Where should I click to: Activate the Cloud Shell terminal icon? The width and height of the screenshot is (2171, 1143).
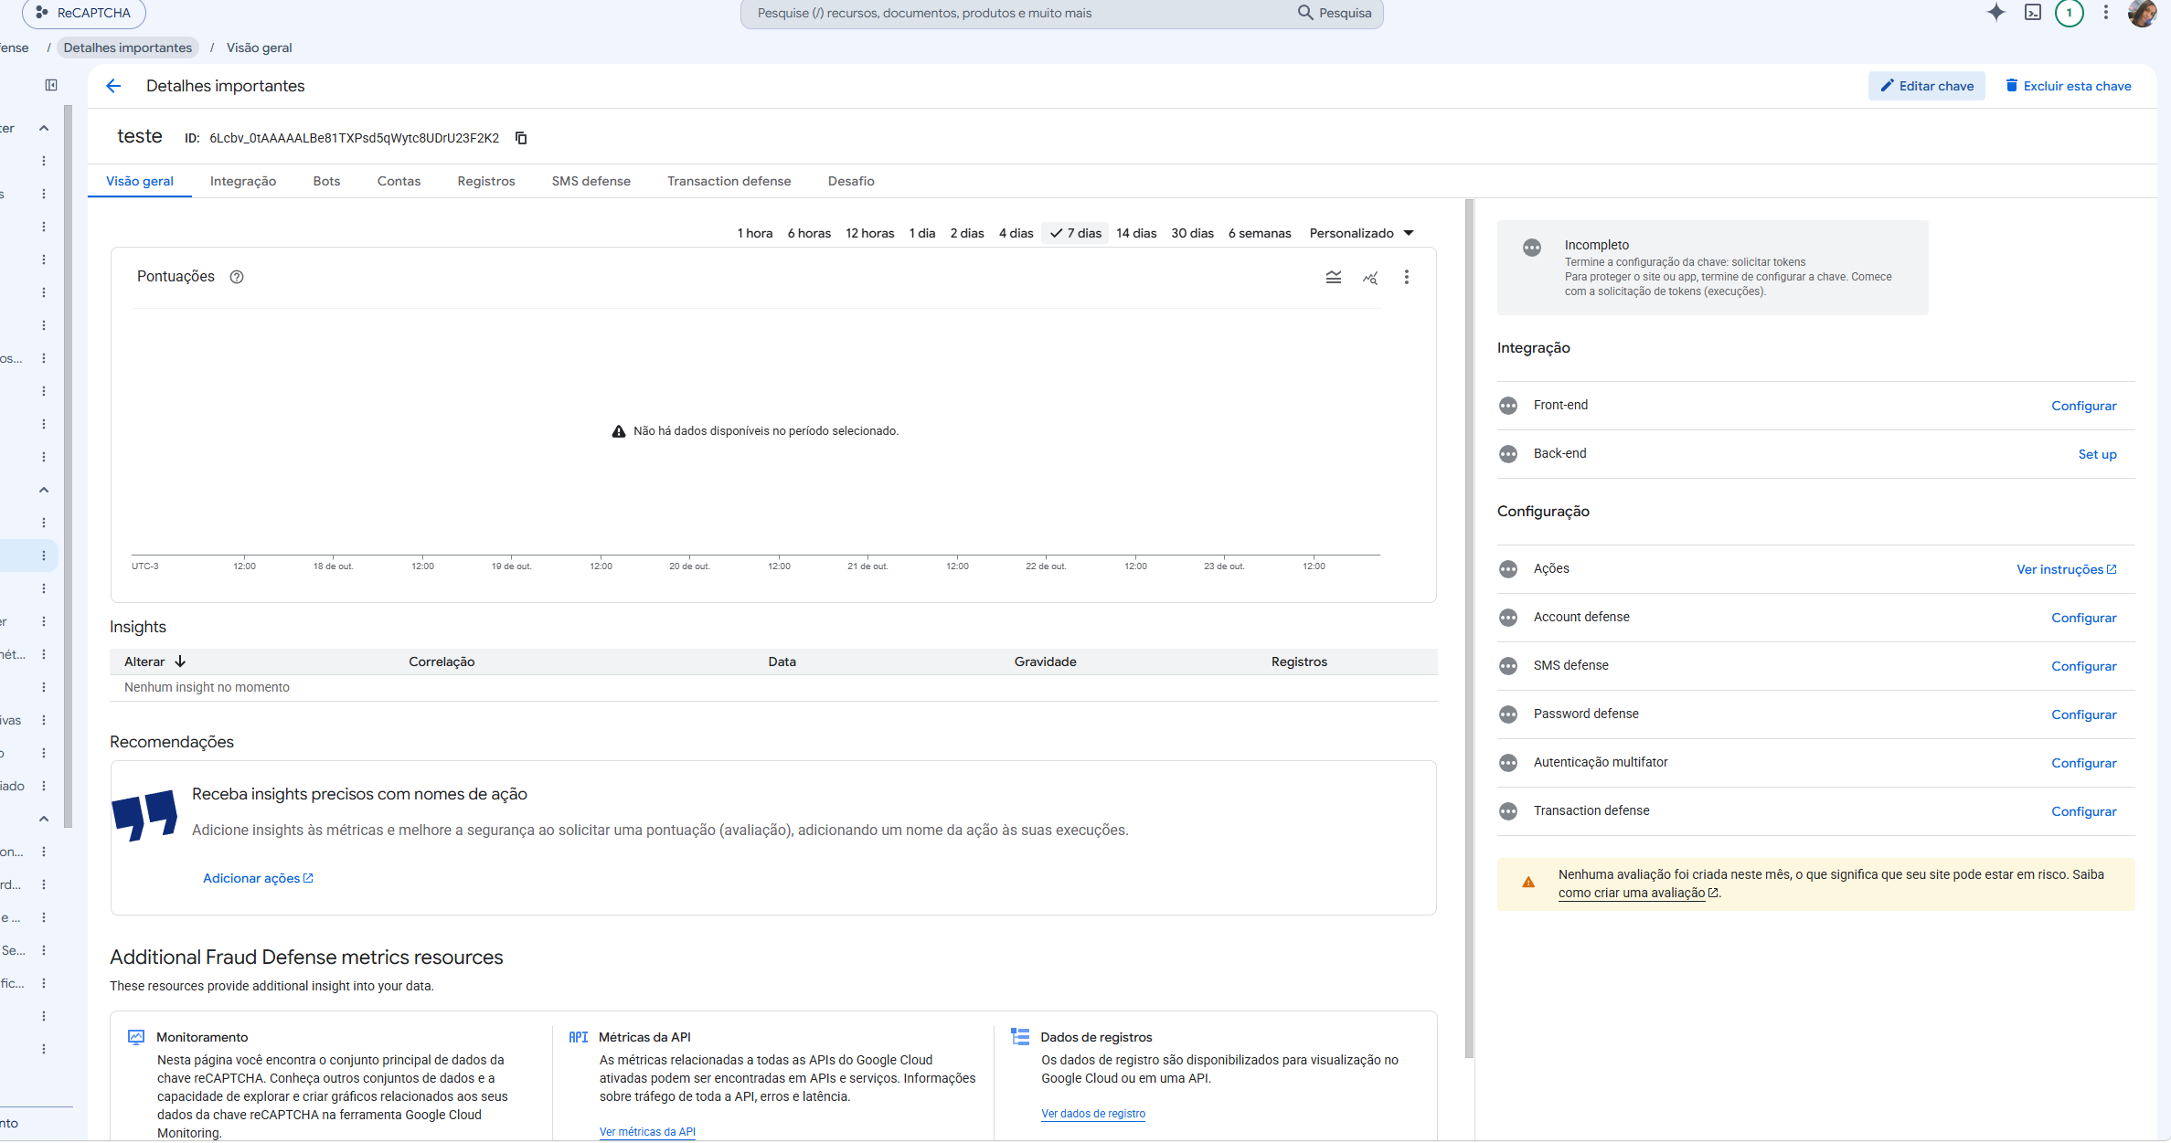pyautogui.click(x=2033, y=12)
